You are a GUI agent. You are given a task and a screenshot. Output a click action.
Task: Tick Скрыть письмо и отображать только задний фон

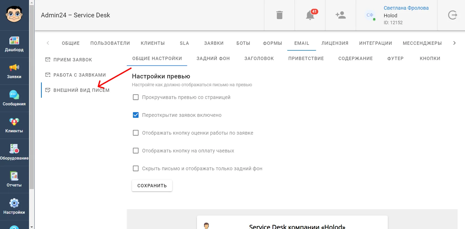tap(136, 168)
